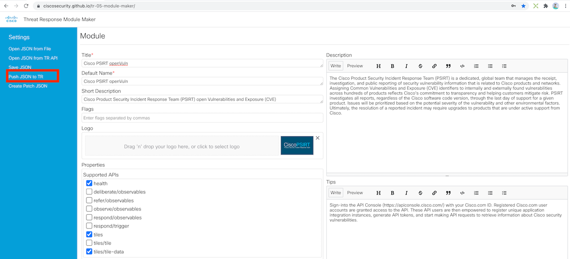The height and width of the screenshot is (259, 570).
Task: Click Open JSON from File
Action: click(x=29, y=48)
